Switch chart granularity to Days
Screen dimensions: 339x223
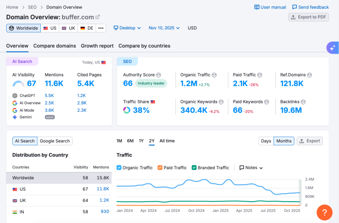point(266,141)
